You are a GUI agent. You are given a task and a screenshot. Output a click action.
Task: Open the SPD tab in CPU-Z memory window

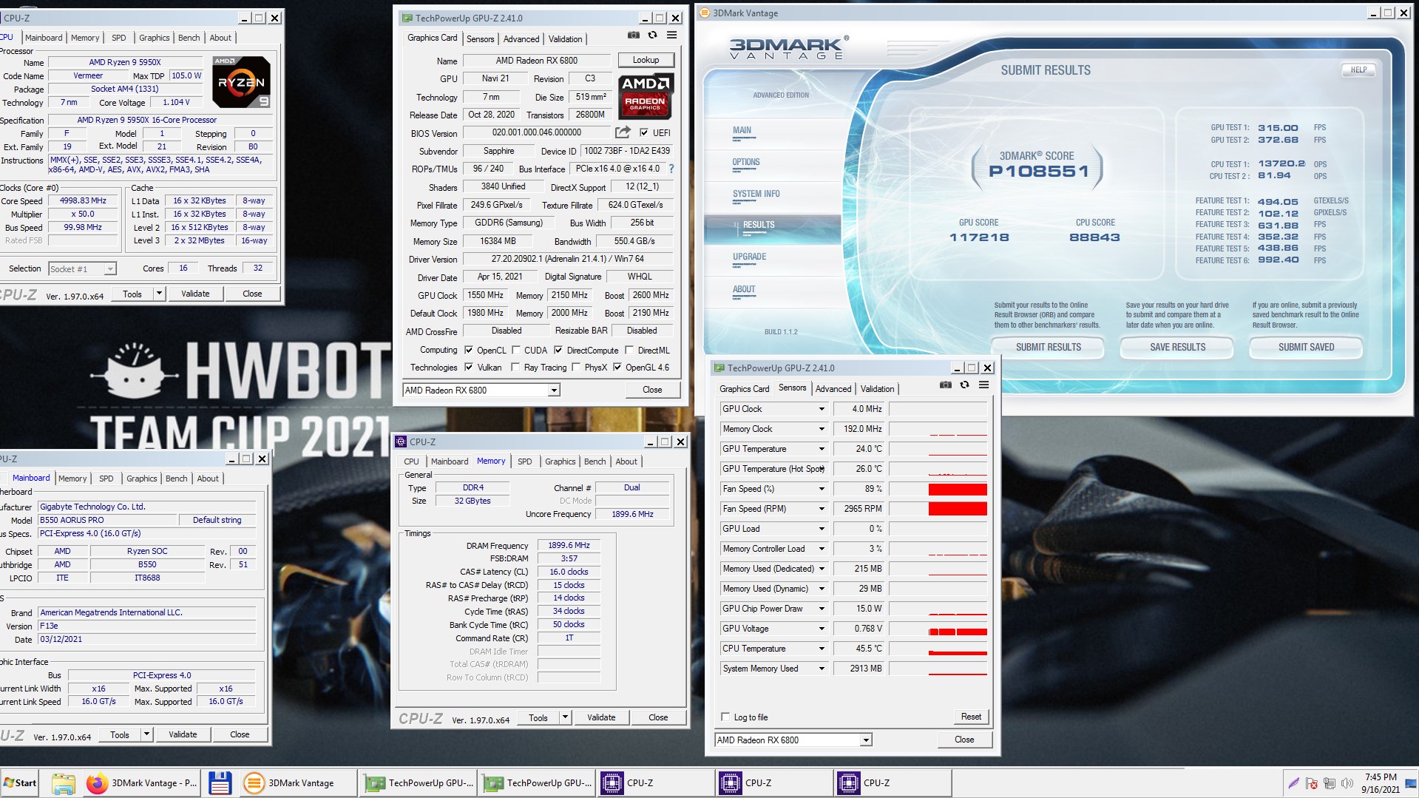pyautogui.click(x=524, y=461)
